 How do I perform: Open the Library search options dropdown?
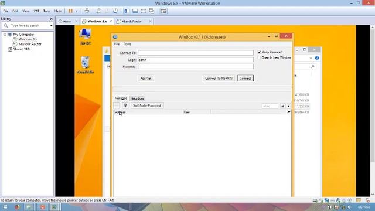(51, 26)
